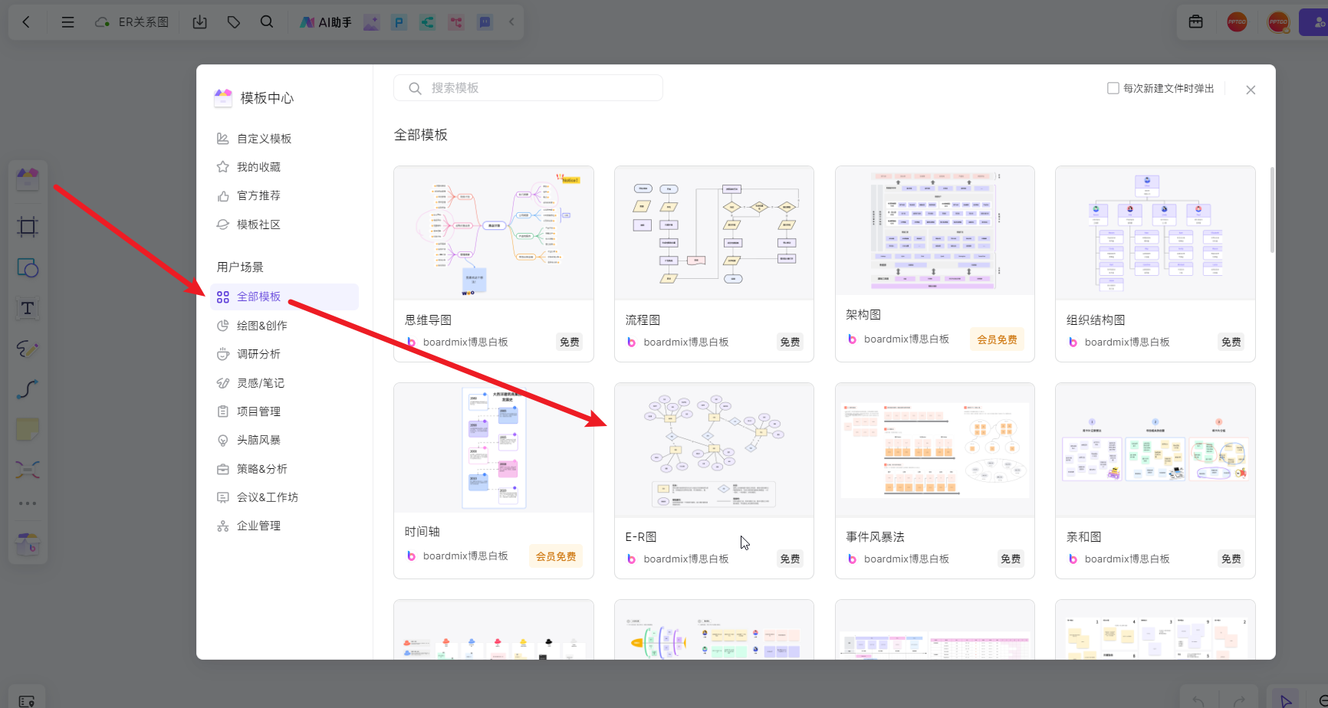This screenshot has height=708, width=1328.
Task: Close the template center dialog
Action: (1251, 90)
